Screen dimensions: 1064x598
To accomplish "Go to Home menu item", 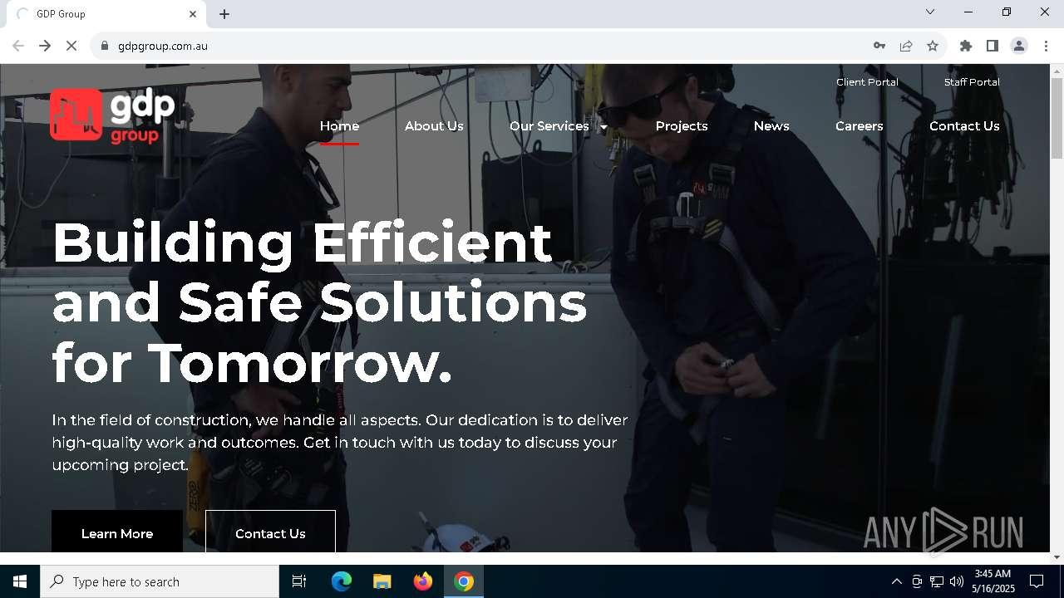I will [339, 126].
